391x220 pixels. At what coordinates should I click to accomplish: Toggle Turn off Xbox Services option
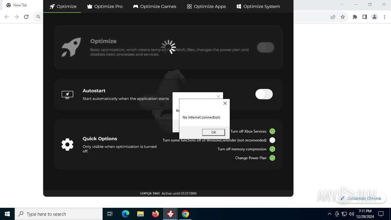click(272, 131)
